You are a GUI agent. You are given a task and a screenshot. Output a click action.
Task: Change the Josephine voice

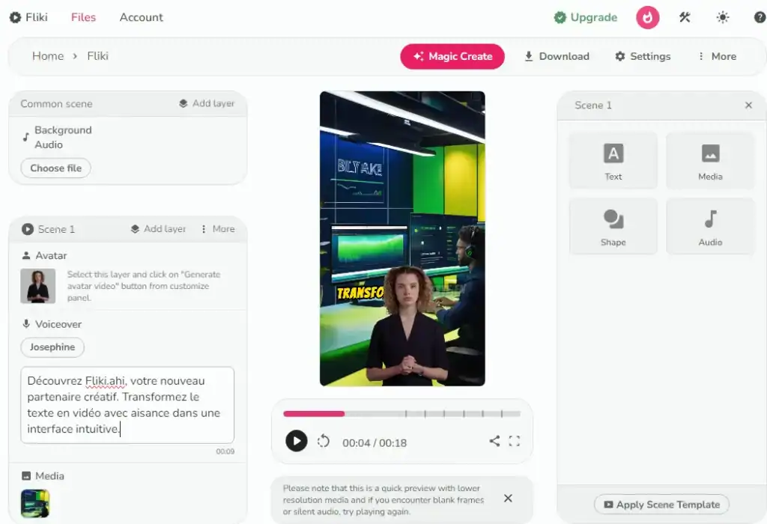click(52, 347)
